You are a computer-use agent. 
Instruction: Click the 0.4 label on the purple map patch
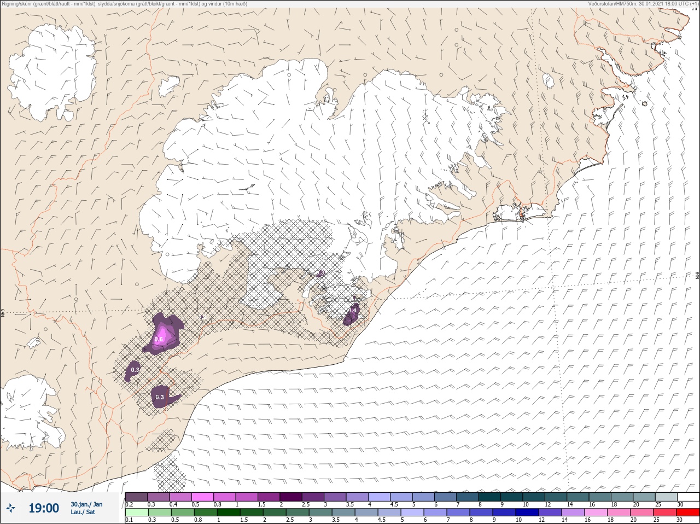(353, 310)
